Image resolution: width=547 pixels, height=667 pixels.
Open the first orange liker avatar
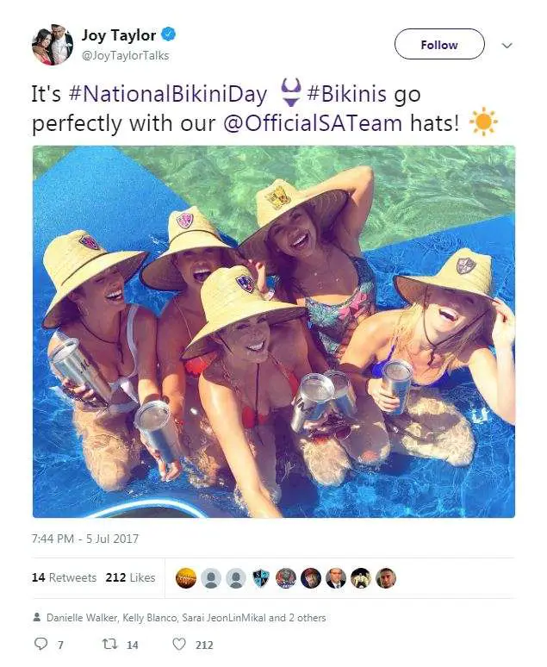pos(186,578)
